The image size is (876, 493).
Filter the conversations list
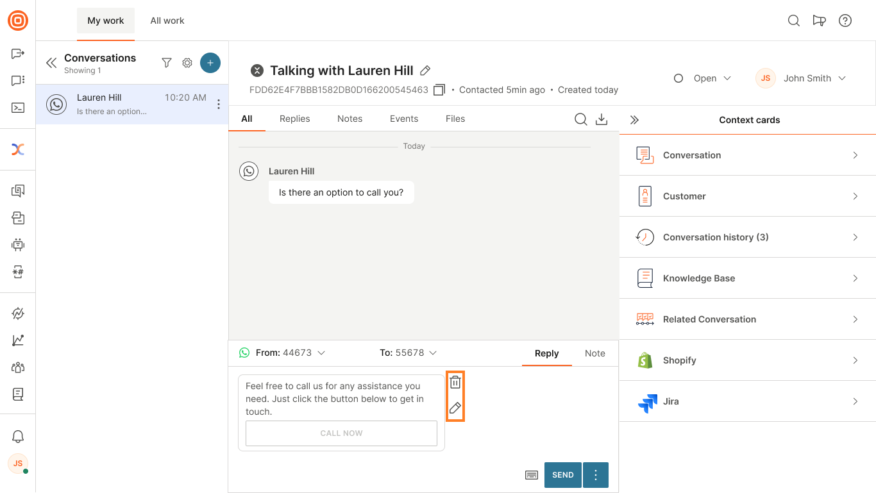tap(167, 63)
